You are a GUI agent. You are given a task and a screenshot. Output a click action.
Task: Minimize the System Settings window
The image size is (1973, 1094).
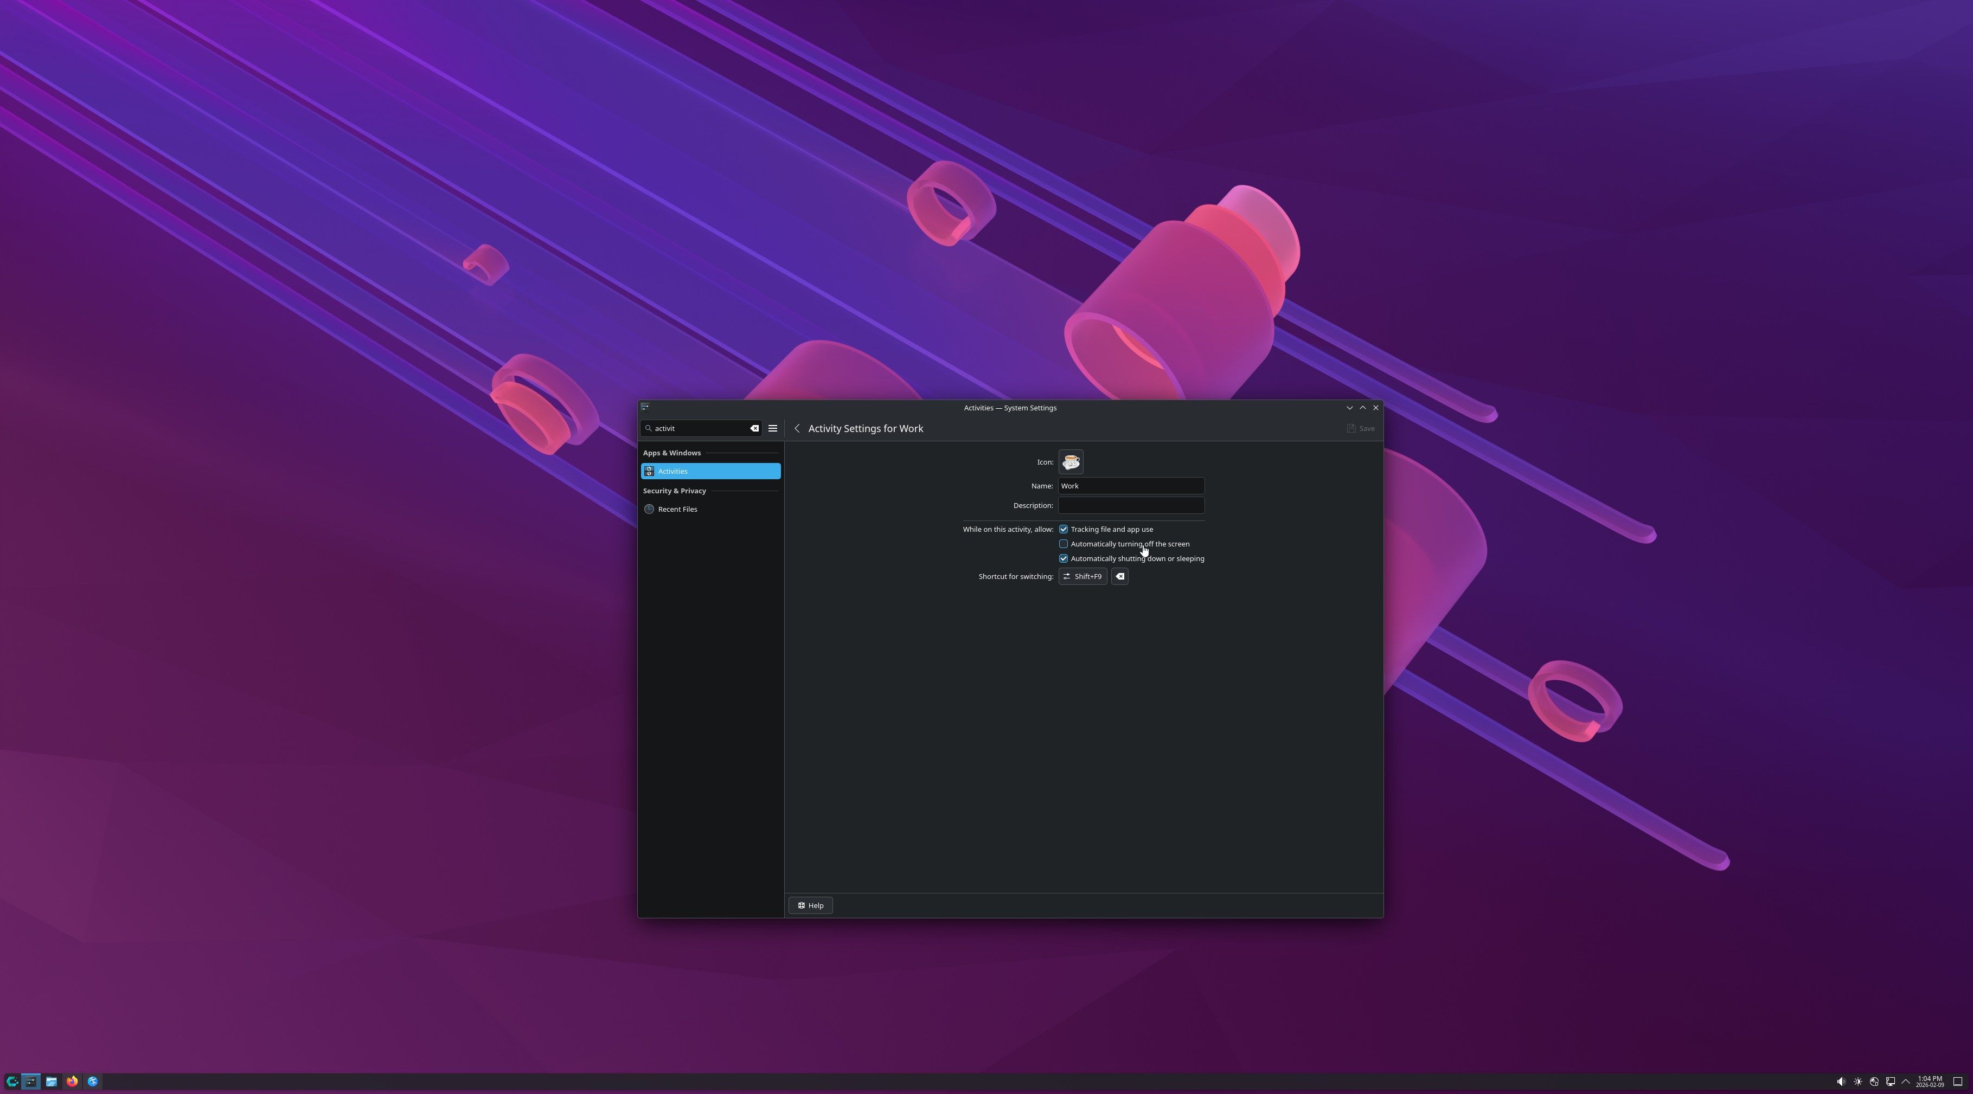click(x=1349, y=407)
